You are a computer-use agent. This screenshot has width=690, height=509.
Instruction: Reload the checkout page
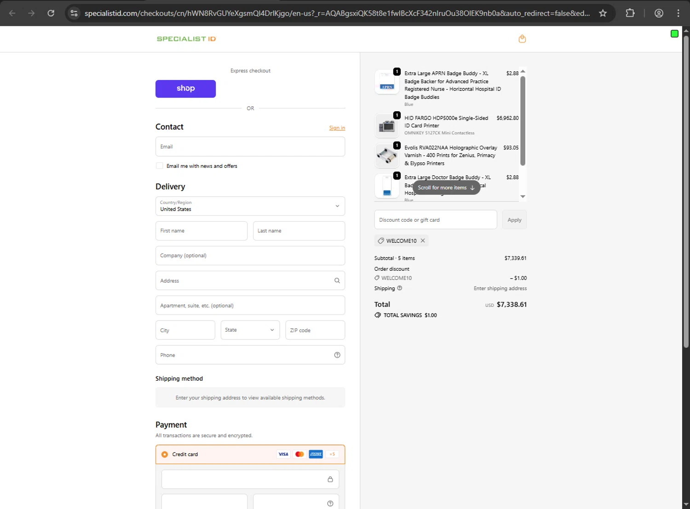[x=51, y=13]
